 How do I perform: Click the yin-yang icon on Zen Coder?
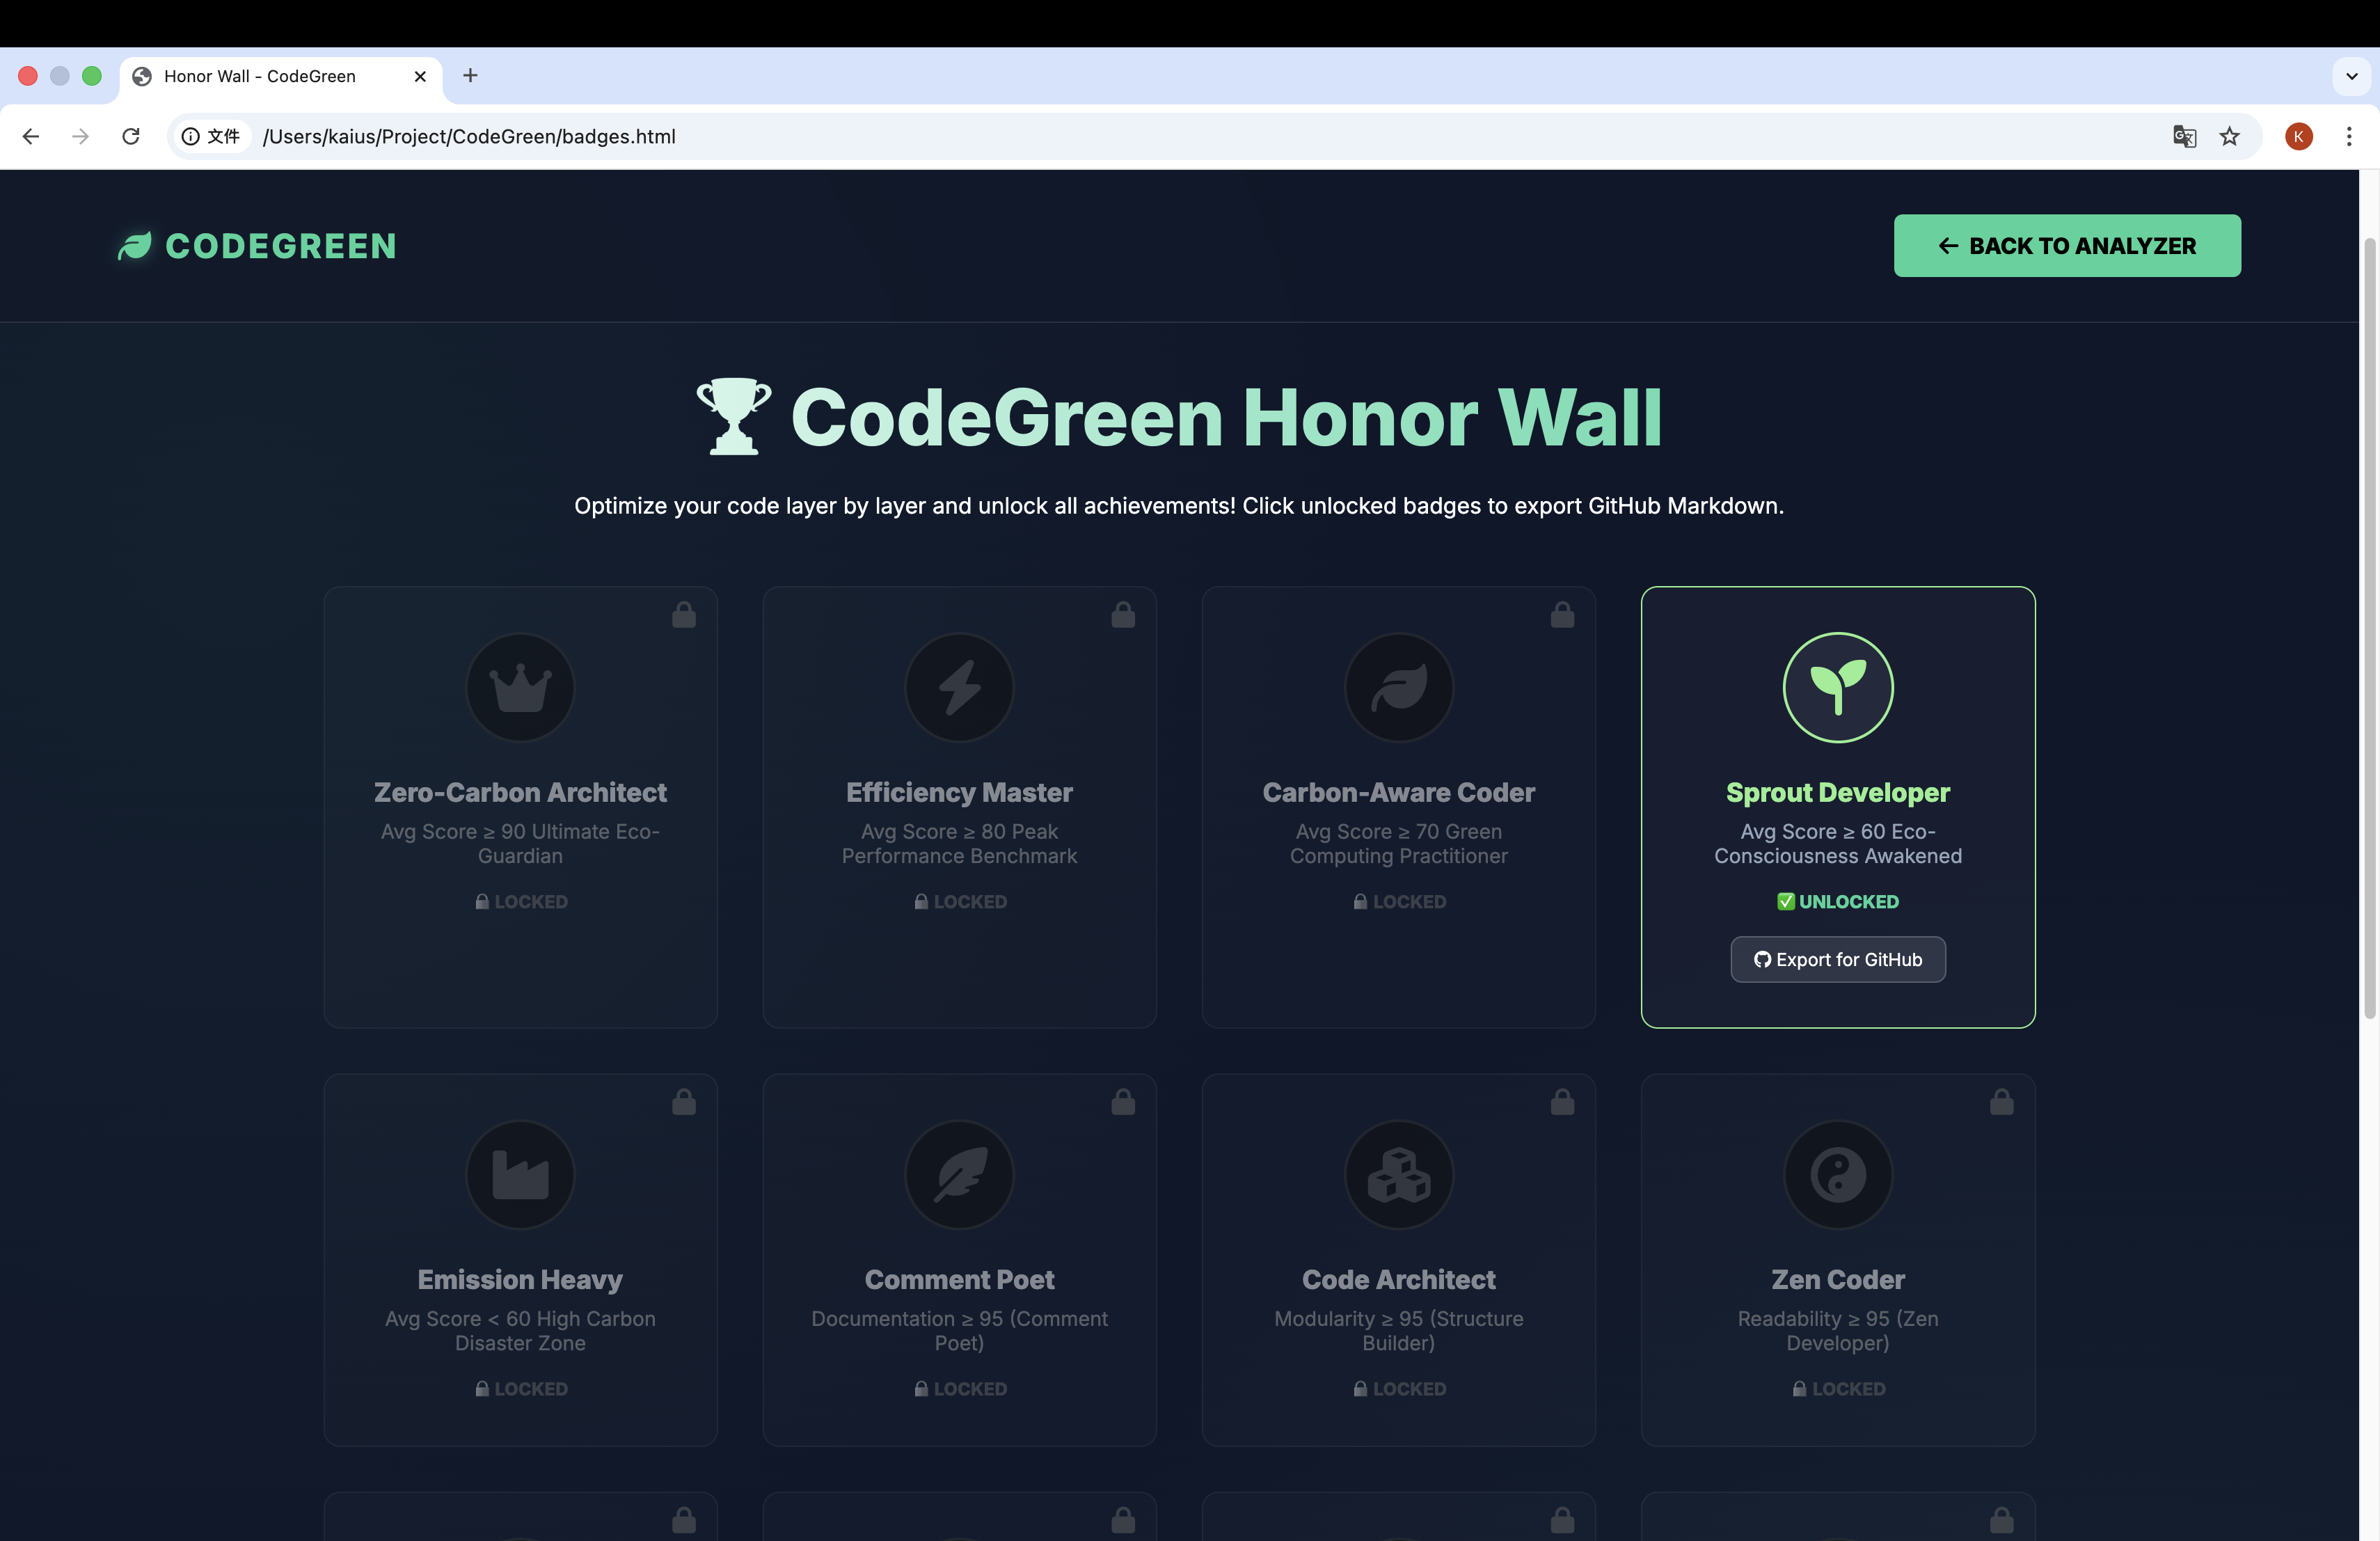click(x=1837, y=1175)
